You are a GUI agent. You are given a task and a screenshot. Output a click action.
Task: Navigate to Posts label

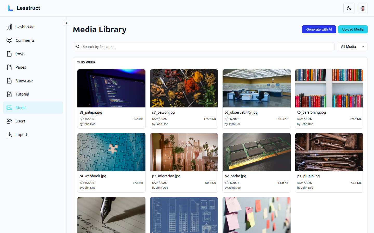click(x=20, y=54)
